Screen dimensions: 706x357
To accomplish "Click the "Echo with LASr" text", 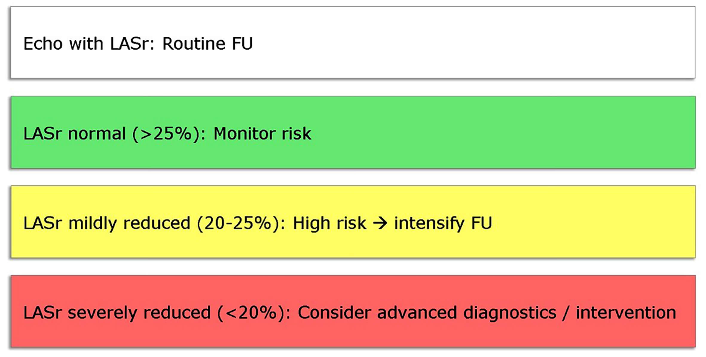I will tap(89, 44).
